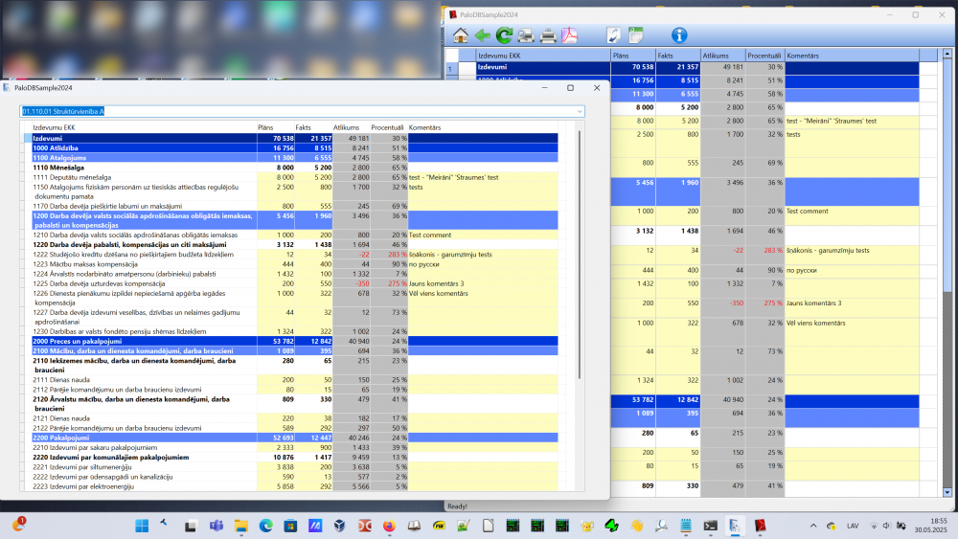This screenshot has width=958, height=539.
Task: Open Microsoft Teams from taskbar
Action: (x=216, y=526)
